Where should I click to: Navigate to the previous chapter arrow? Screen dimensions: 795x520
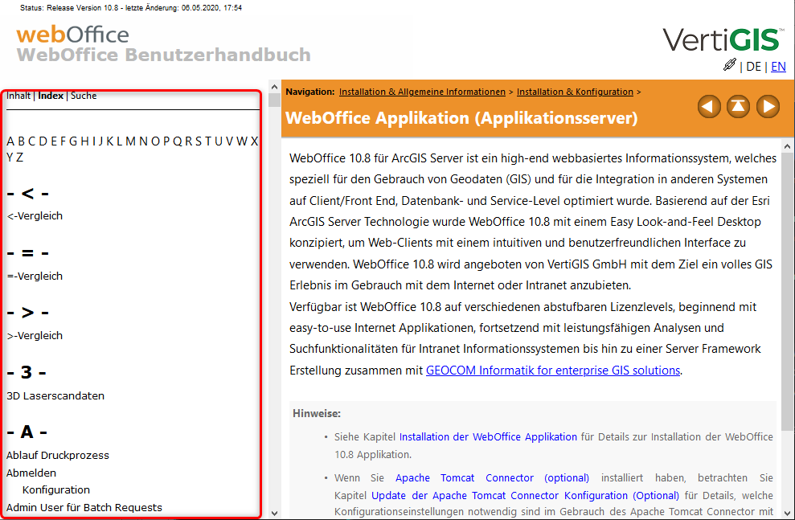(709, 105)
